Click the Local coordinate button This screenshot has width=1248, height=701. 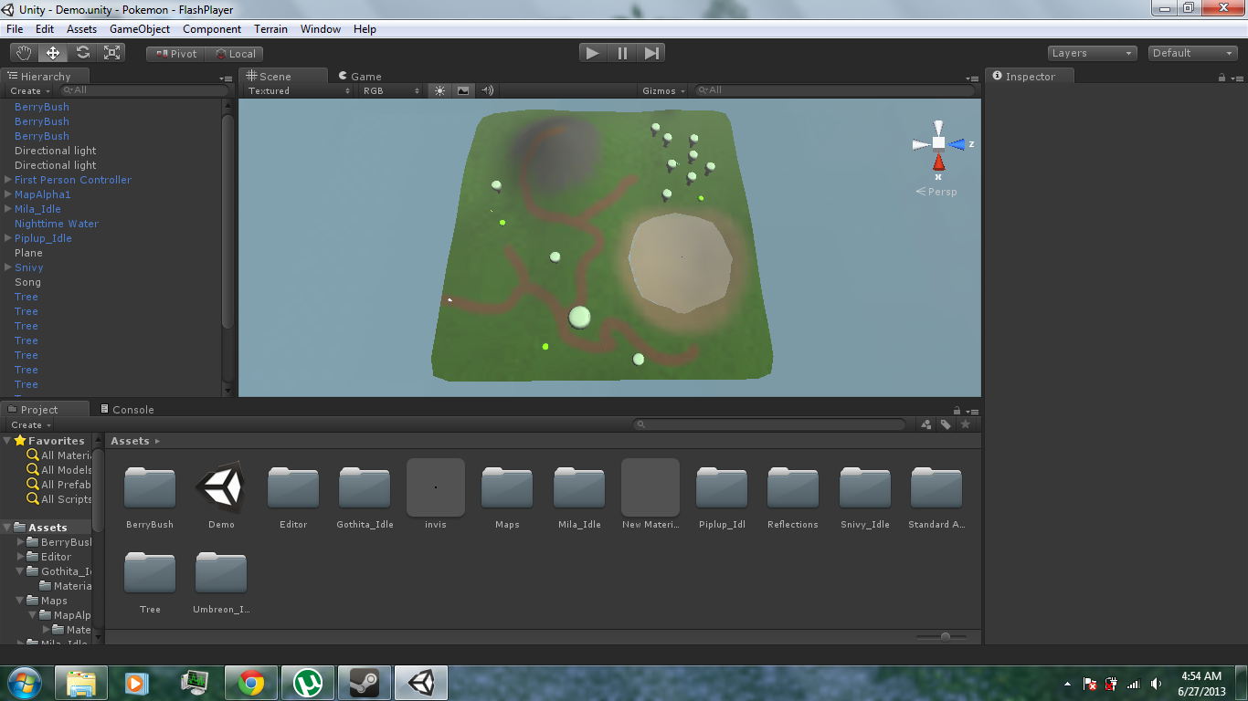point(235,54)
